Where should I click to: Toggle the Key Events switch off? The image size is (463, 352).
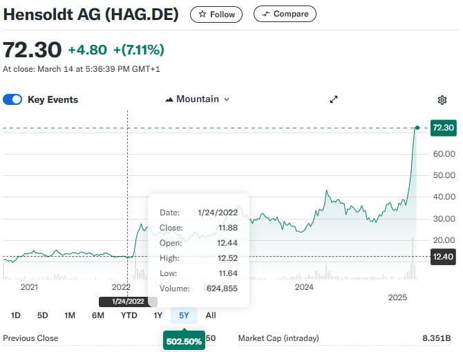coord(12,99)
